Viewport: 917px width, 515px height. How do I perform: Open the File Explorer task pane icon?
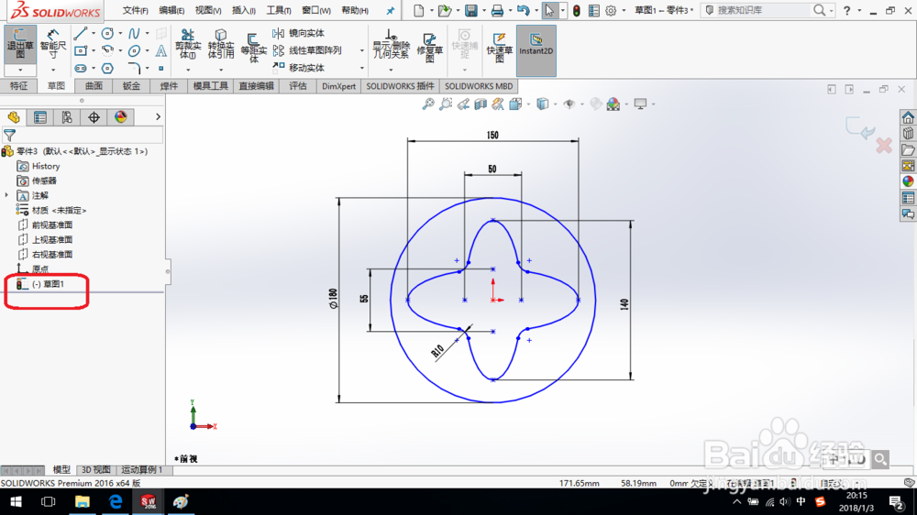[908, 149]
